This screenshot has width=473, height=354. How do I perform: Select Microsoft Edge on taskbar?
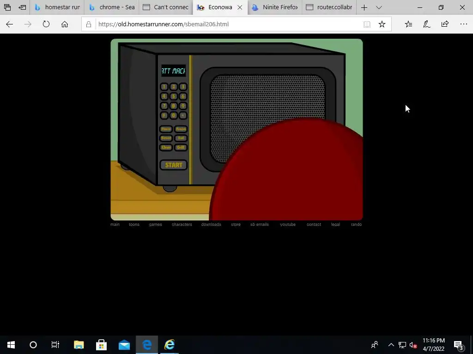point(147,345)
